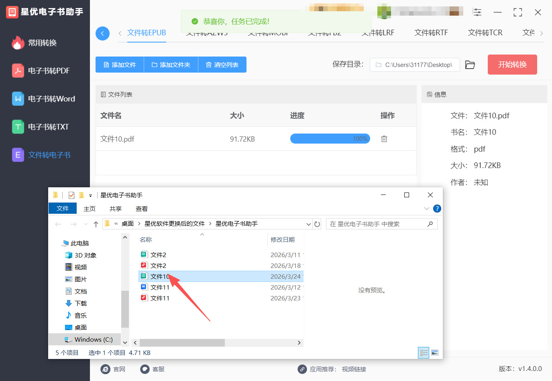Open the 视频链接 recommended link
Screen dimensions: 552x381
354,369
